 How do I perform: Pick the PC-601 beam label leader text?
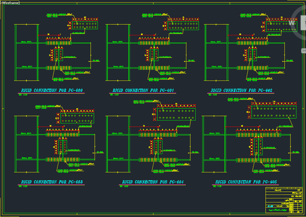[x=191, y=61]
